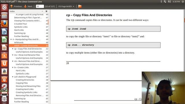Open 'Summing Up' entry on page 48
185x104 pixels.
point(20,33)
